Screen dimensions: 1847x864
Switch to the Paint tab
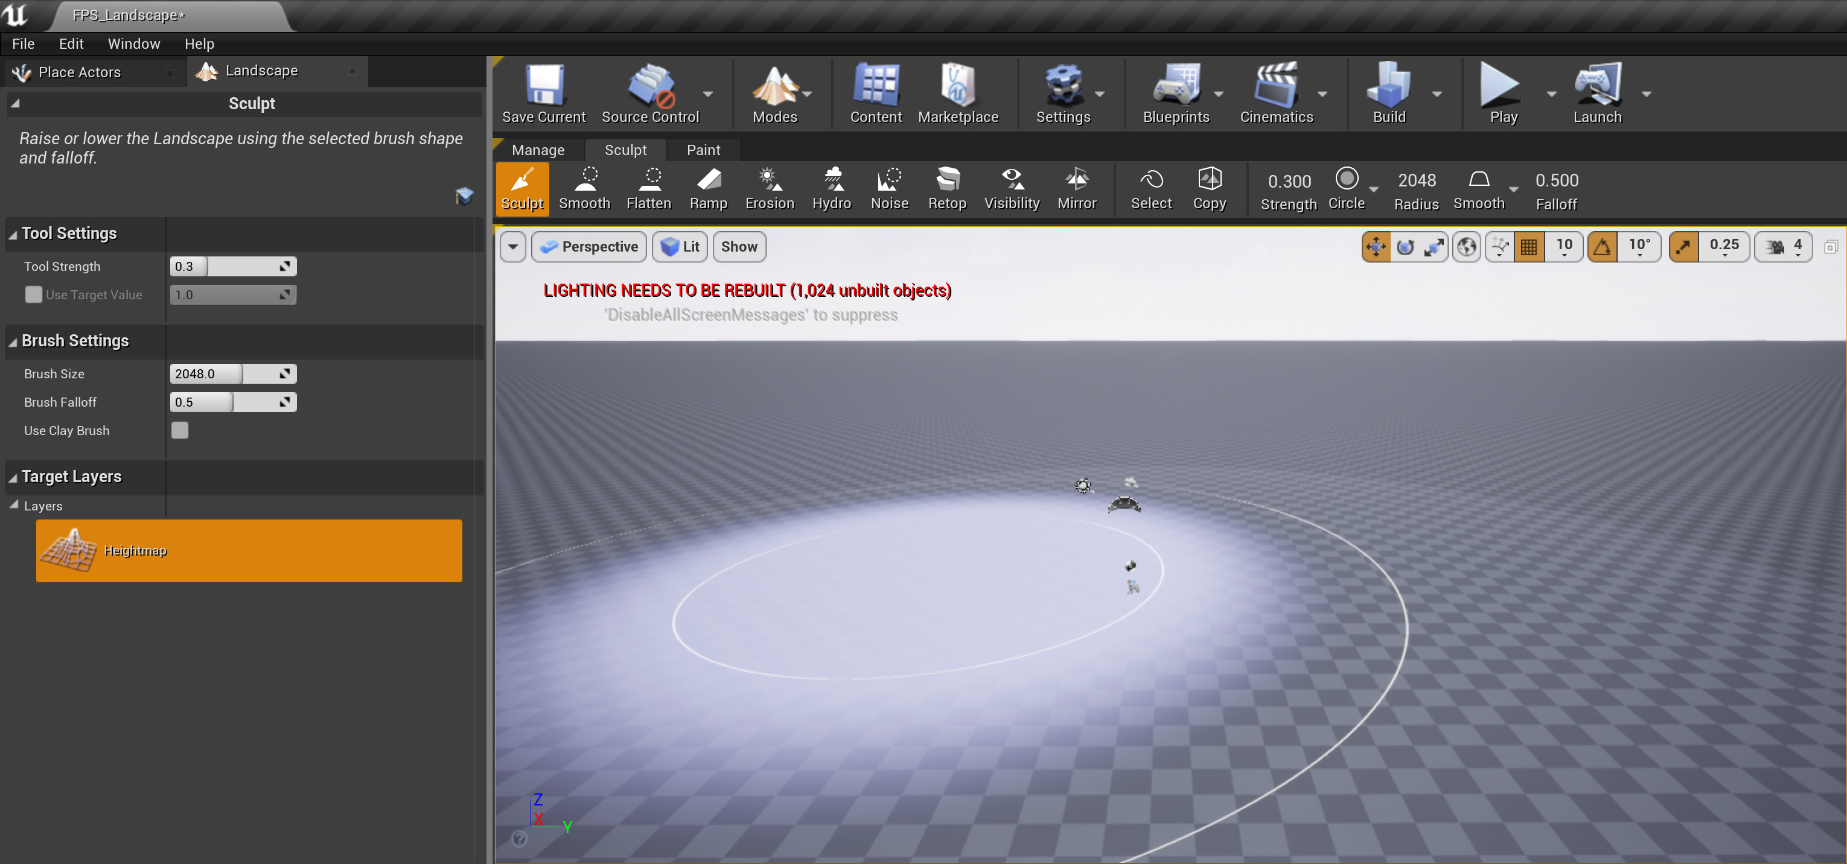703,150
